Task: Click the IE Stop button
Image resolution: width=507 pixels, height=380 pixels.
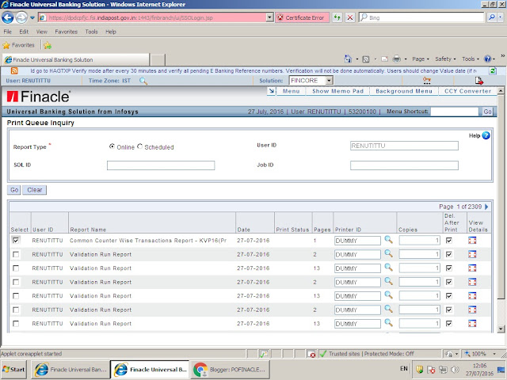Action: [x=350, y=17]
